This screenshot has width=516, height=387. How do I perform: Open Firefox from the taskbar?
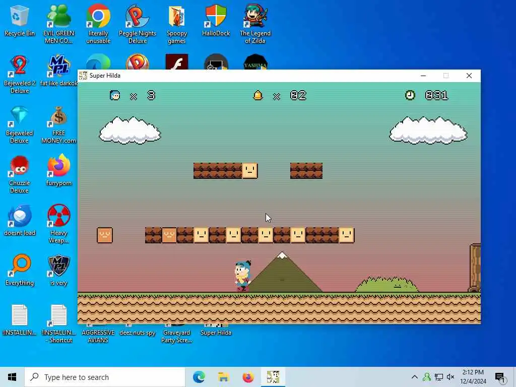(248, 377)
